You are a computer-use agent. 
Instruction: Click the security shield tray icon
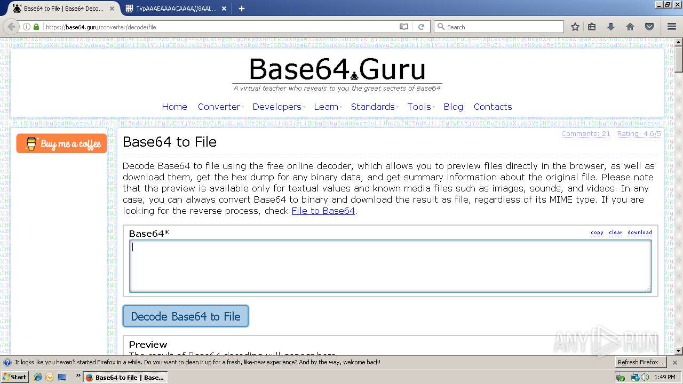[x=620, y=377]
